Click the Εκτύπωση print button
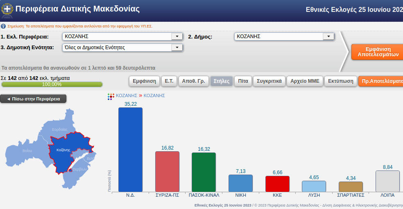The height and width of the screenshot is (209, 403). point(340,81)
